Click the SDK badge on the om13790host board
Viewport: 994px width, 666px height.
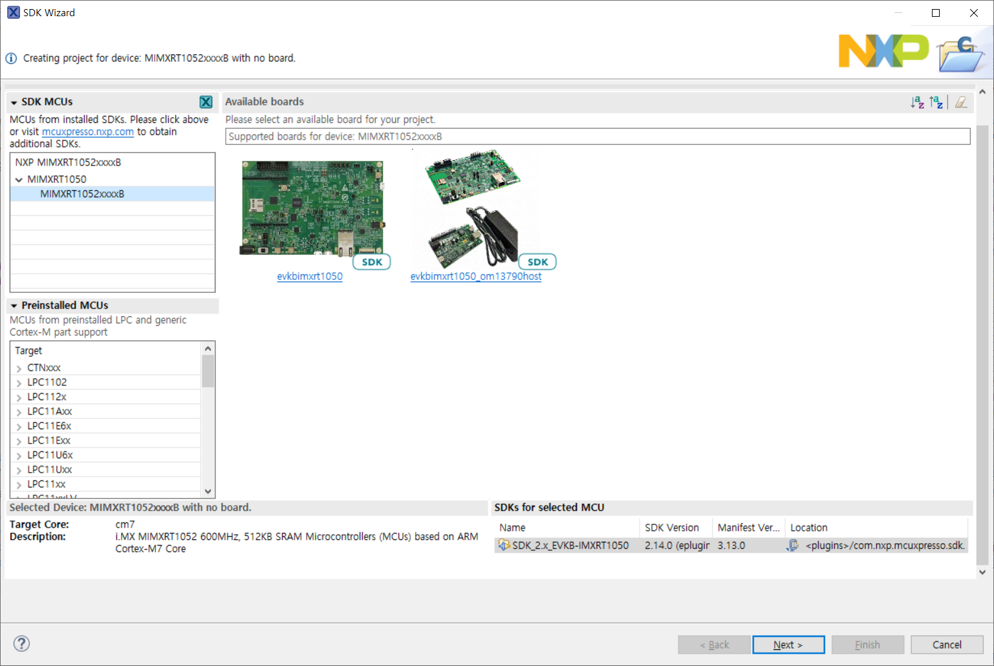tap(537, 261)
